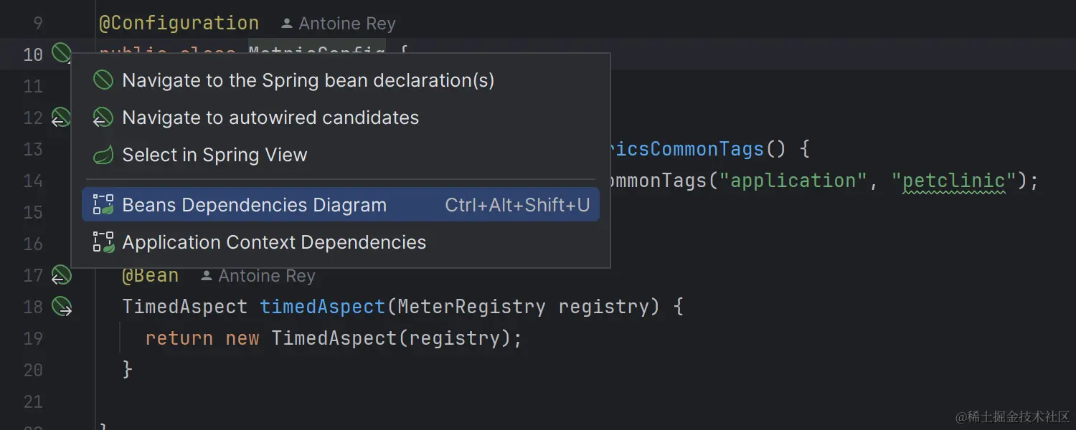Click the @Bean annotation on line 17

150,276
